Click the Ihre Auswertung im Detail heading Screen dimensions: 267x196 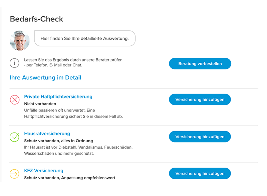click(x=45, y=77)
